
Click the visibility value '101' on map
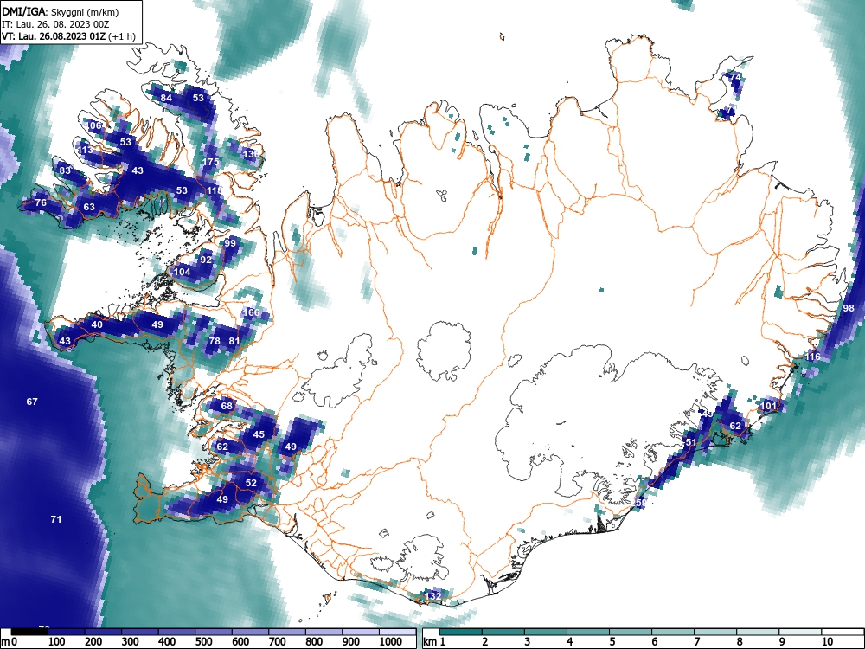coord(768,406)
